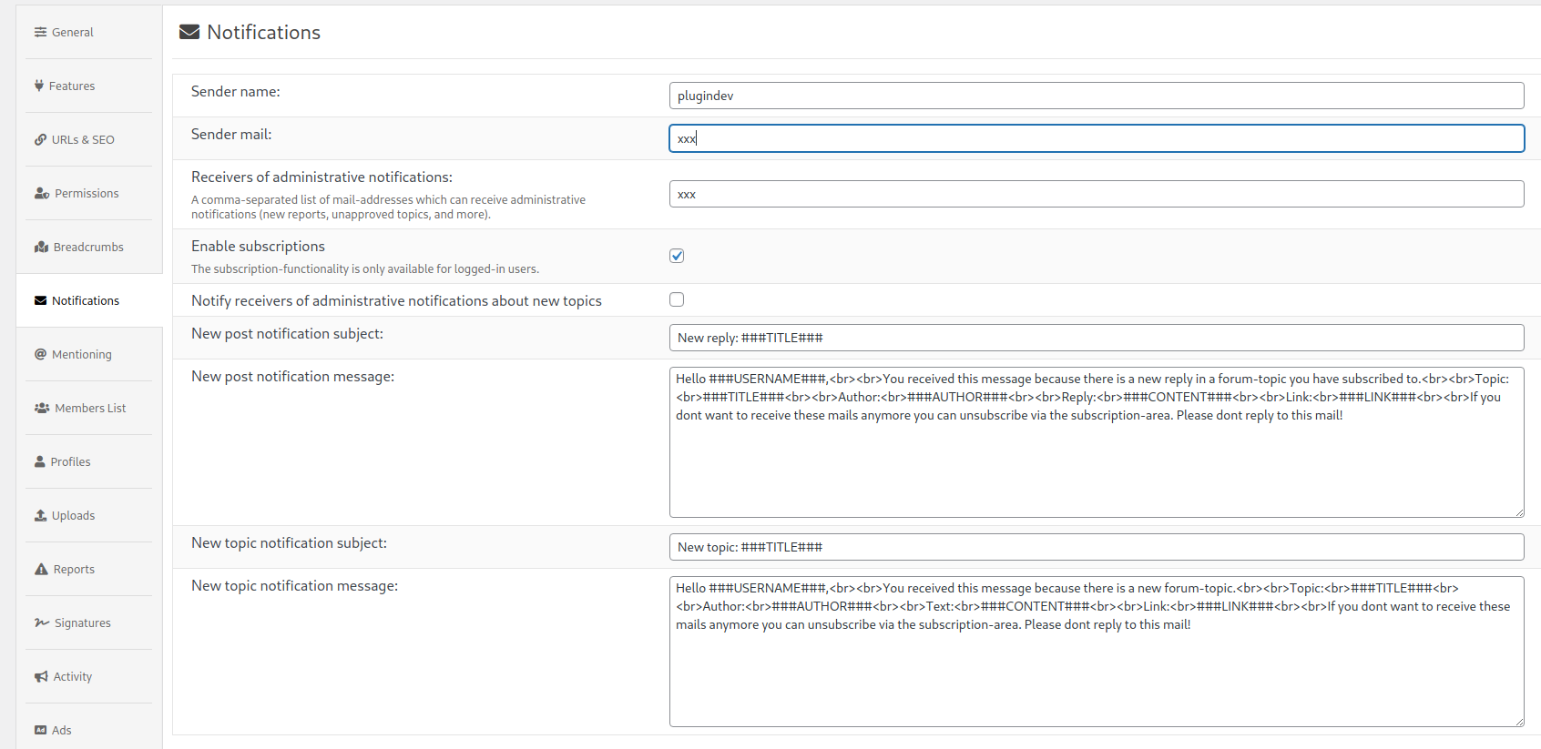Select the Signatures tab
This screenshot has width=1541, height=749.
pyautogui.click(x=89, y=622)
